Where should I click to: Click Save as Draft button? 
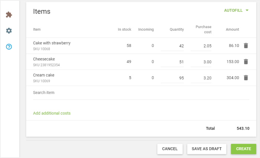click(207, 149)
